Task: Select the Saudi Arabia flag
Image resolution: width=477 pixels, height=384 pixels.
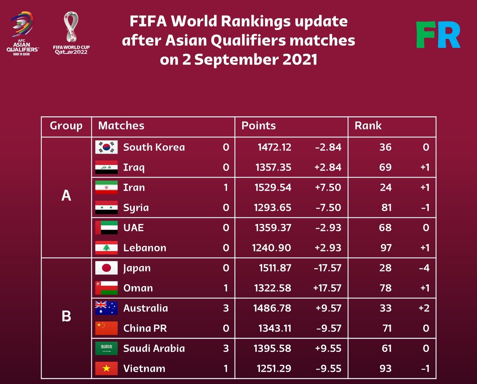Action: pos(106,349)
